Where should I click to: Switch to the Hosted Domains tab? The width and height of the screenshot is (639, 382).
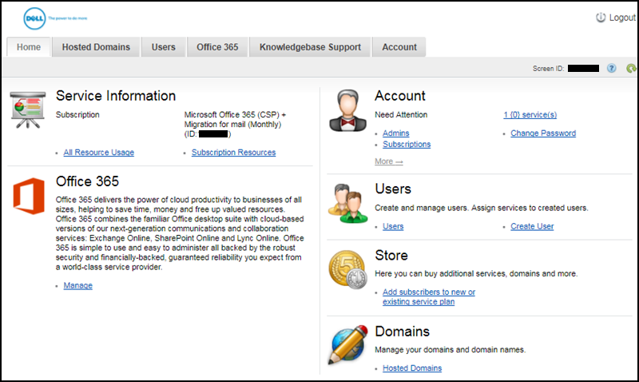pos(96,47)
